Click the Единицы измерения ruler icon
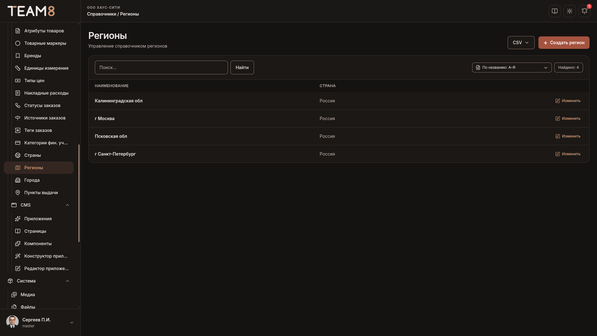The width and height of the screenshot is (597, 336). 18,68
